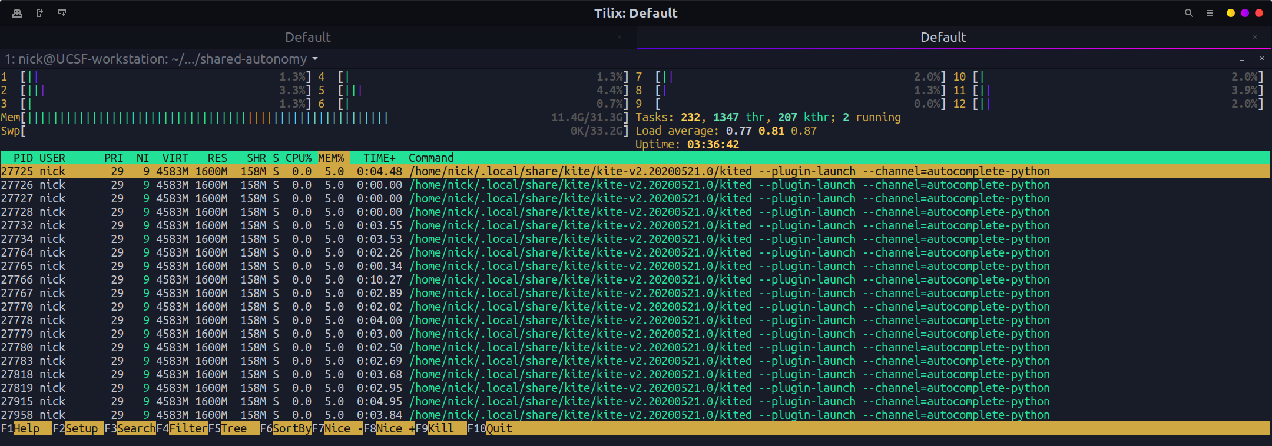
Task: Select process row with PID 27726
Action: (x=635, y=185)
